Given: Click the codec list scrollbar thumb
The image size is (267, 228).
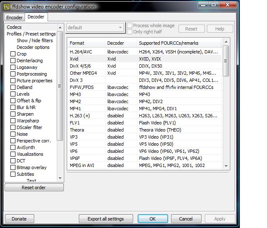Looking at the screenshot, I should pyautogui.click(x=226, y=61).
